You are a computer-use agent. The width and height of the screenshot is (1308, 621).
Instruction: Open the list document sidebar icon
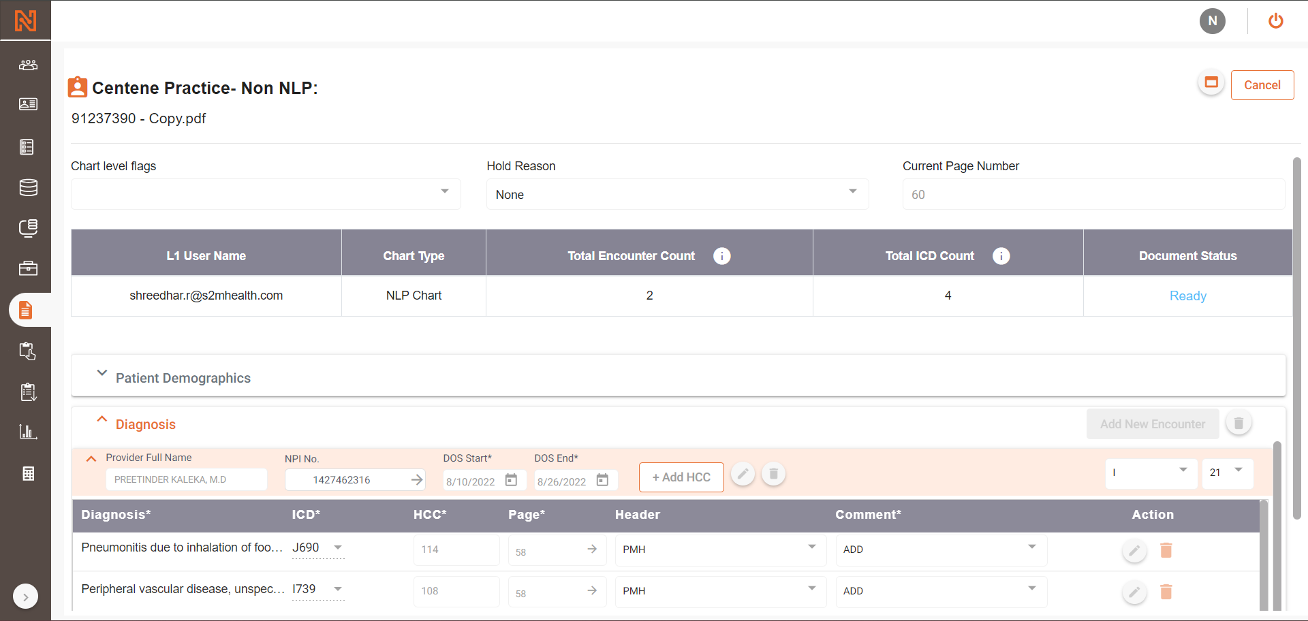(27, 146)
